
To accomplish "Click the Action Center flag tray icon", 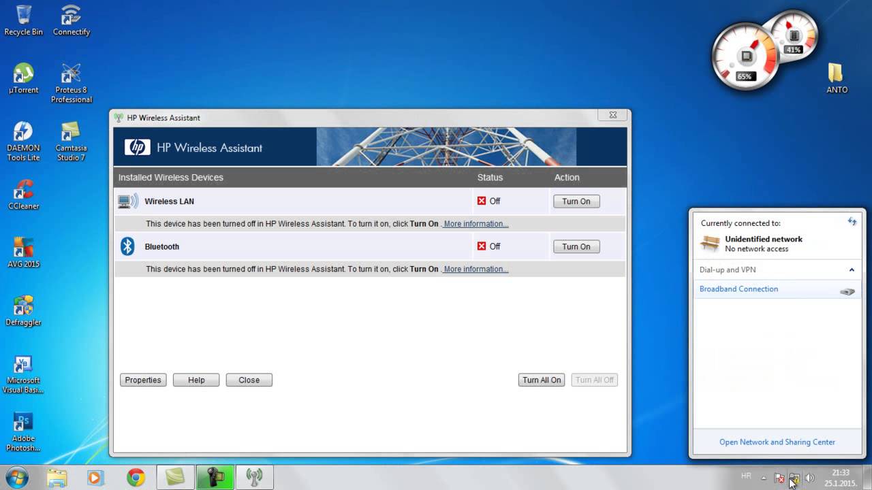I will pyautogui.click(x=779, y=478).
